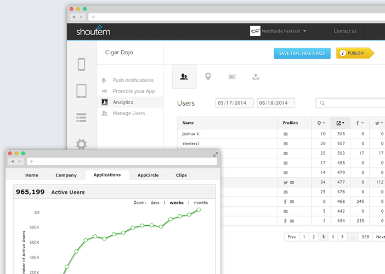385x274 pixels.
Task: Select the location pin analytics tab
Action: pos(208,77)
